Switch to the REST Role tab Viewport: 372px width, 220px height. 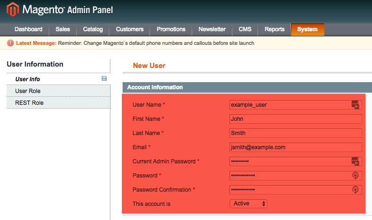point(29,103)
